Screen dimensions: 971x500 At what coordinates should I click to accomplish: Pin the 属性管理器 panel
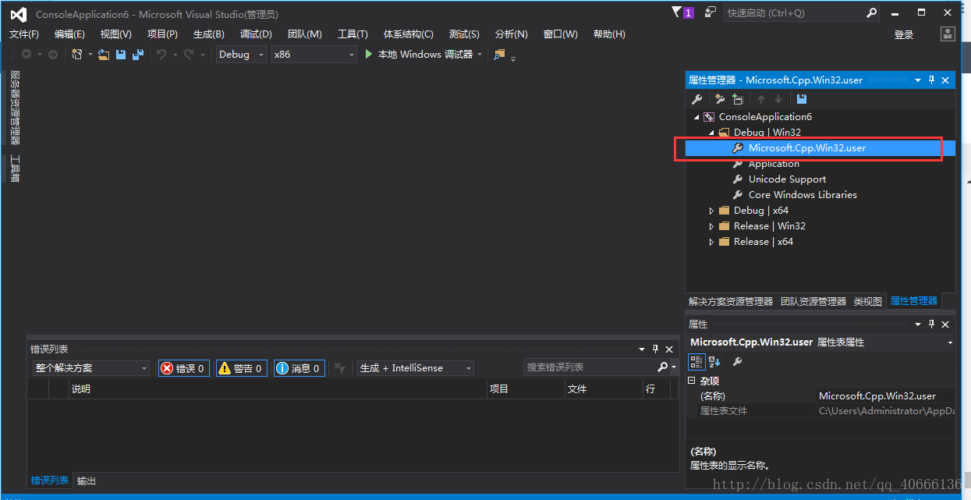click(931, 80)
